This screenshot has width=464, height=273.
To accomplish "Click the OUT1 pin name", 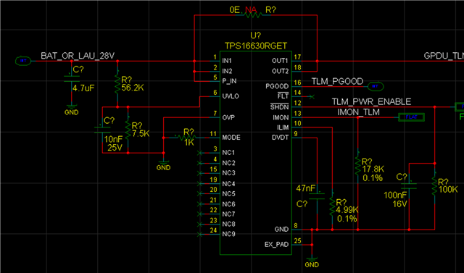I will click(x=281, y=61).
